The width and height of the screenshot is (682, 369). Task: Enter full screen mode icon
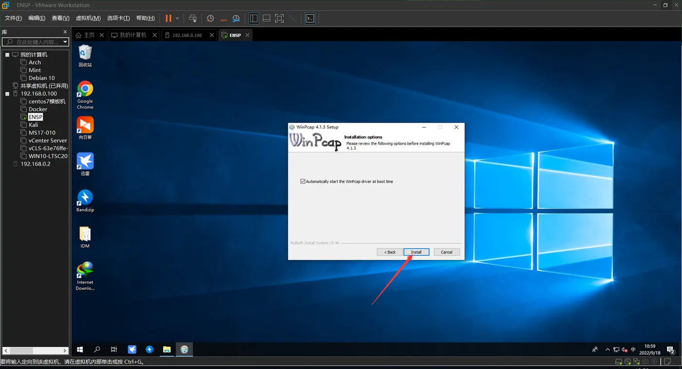pos(279,18)
